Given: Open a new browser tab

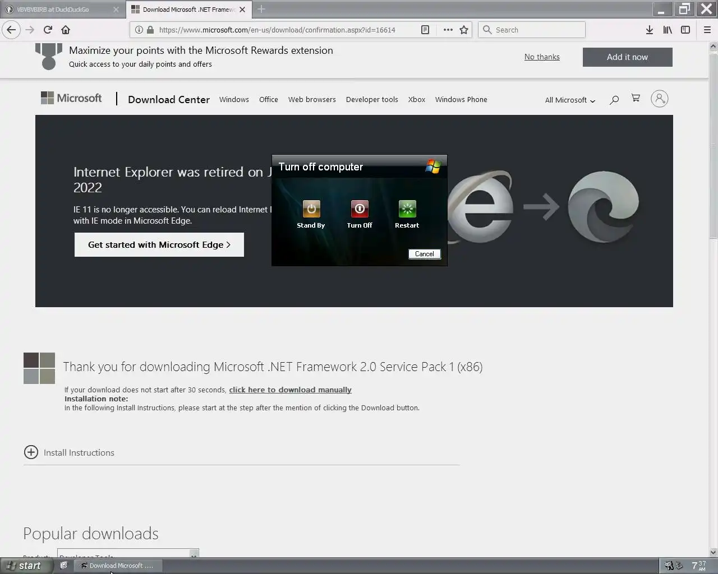Looking at the screenshot, I should (x=261, y=9).
